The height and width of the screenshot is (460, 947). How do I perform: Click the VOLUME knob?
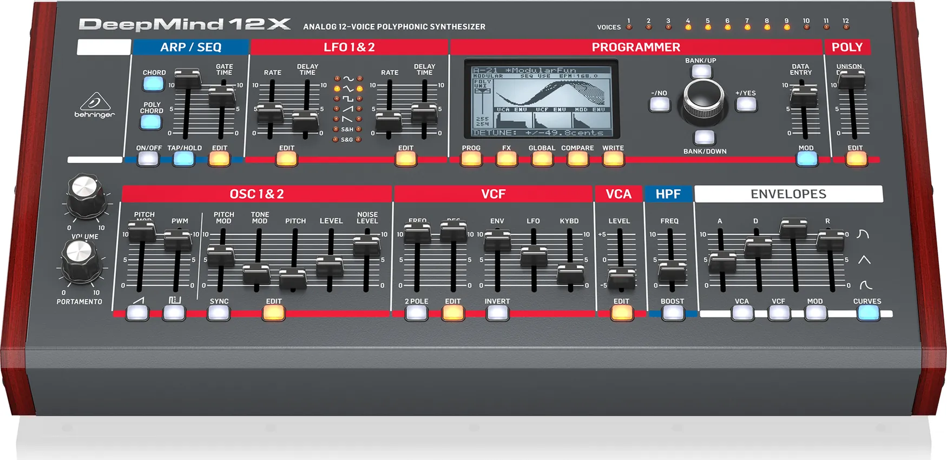coord(86,195)
